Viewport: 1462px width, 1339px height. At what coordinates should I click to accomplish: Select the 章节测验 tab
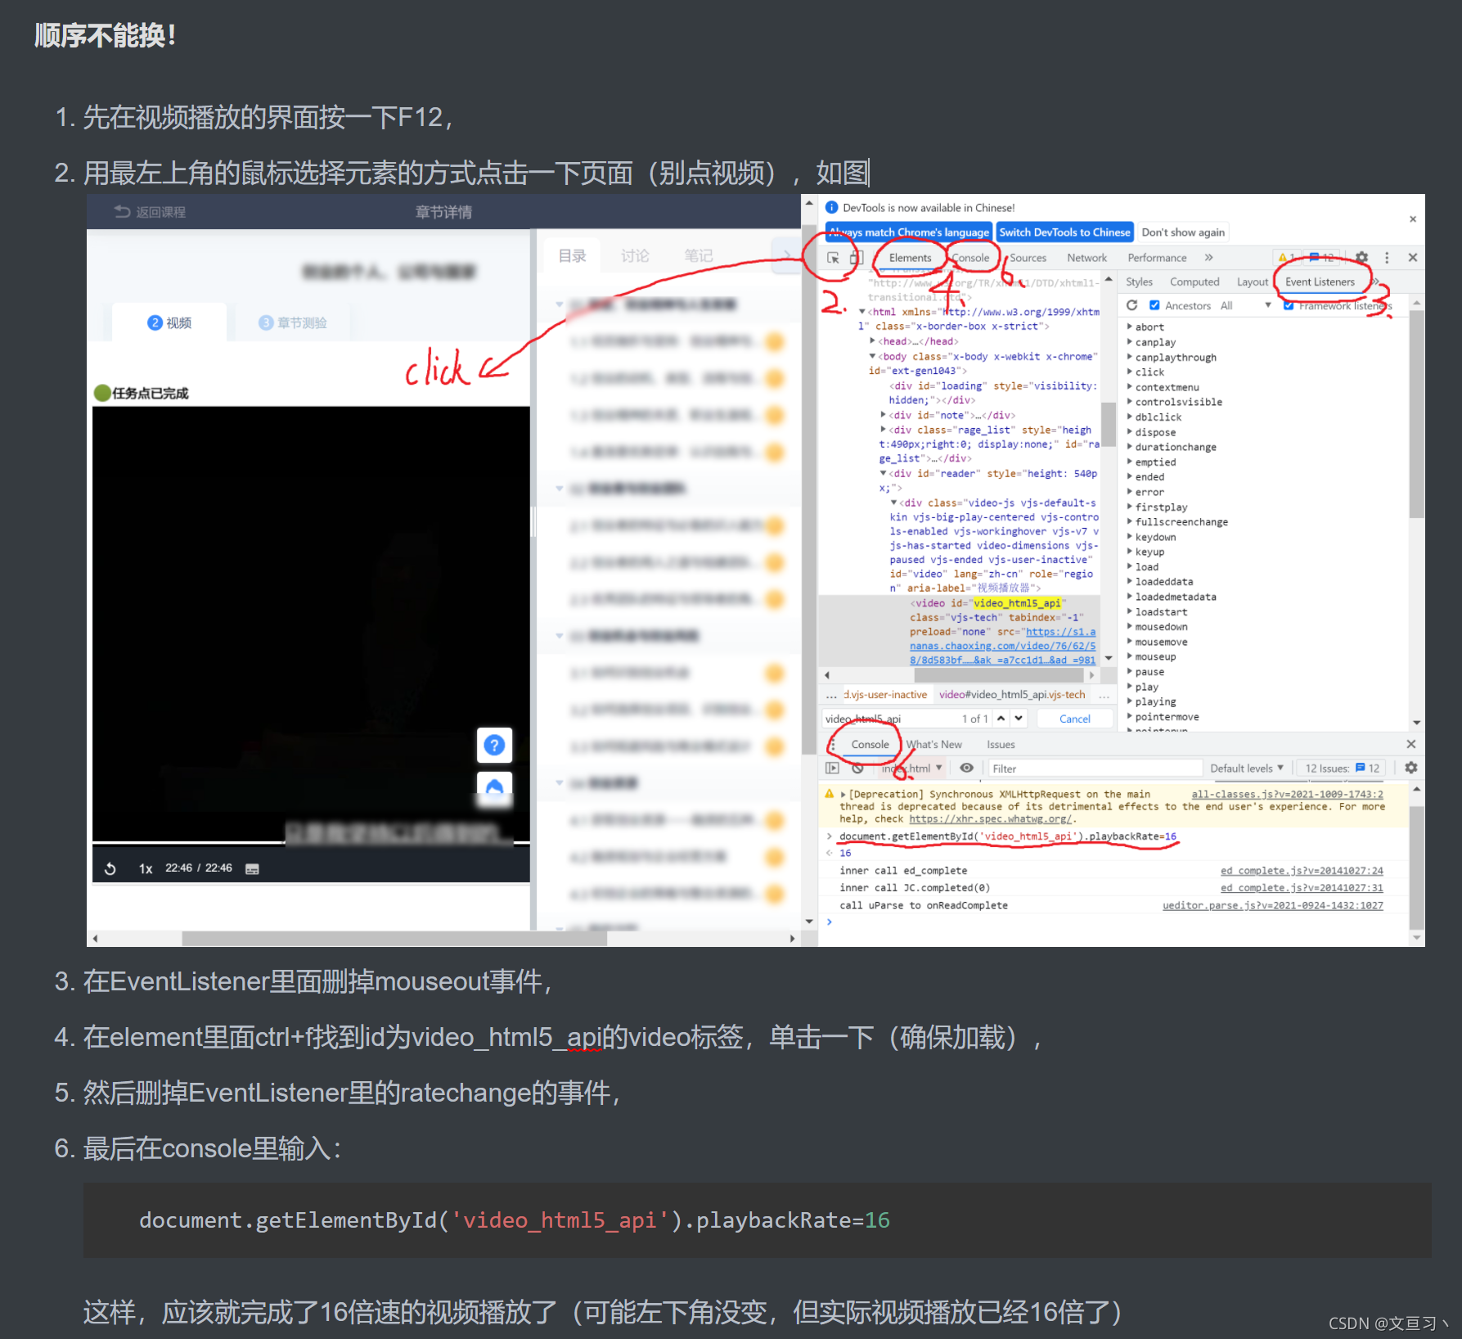coord(293,322)
